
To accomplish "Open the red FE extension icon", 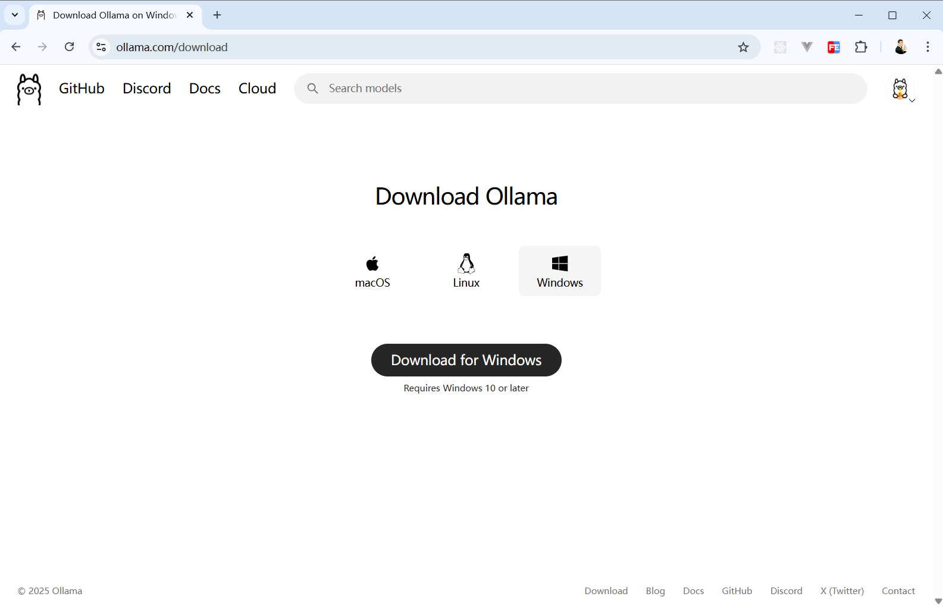I will 834,48.
